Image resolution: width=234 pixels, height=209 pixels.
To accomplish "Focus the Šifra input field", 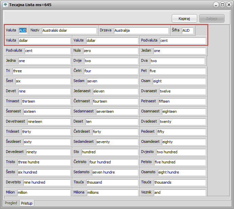I will (187, 30).
